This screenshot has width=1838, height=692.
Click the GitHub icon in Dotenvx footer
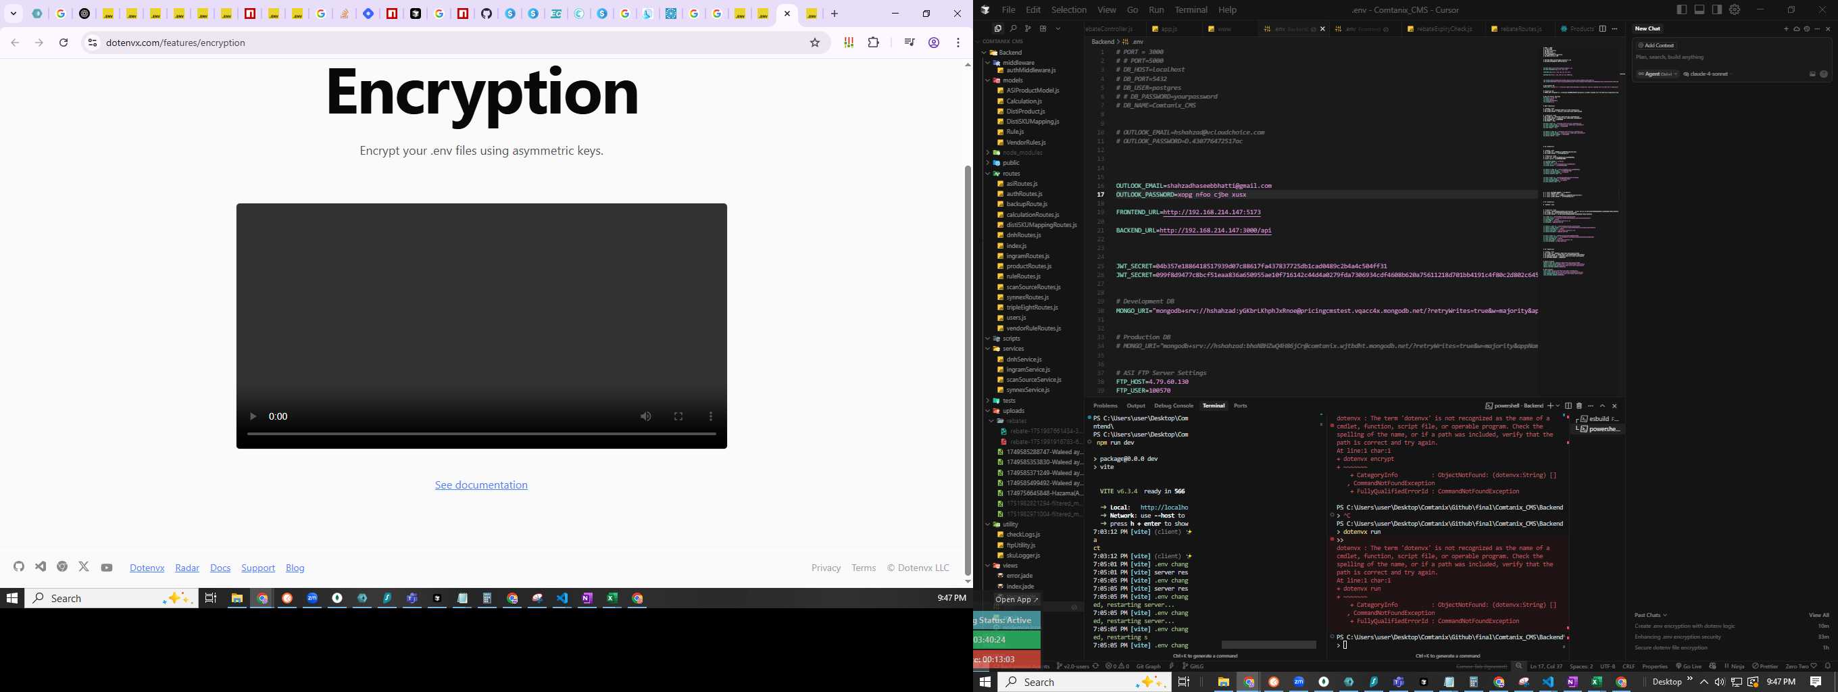(x=20, y=566)
